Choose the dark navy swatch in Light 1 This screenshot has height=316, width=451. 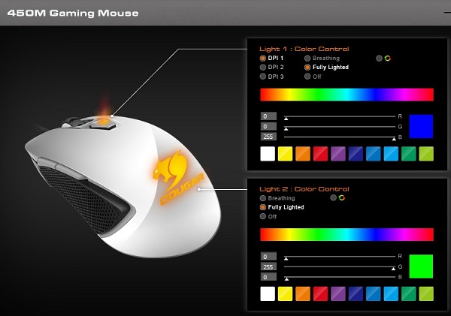click(356, 154)
